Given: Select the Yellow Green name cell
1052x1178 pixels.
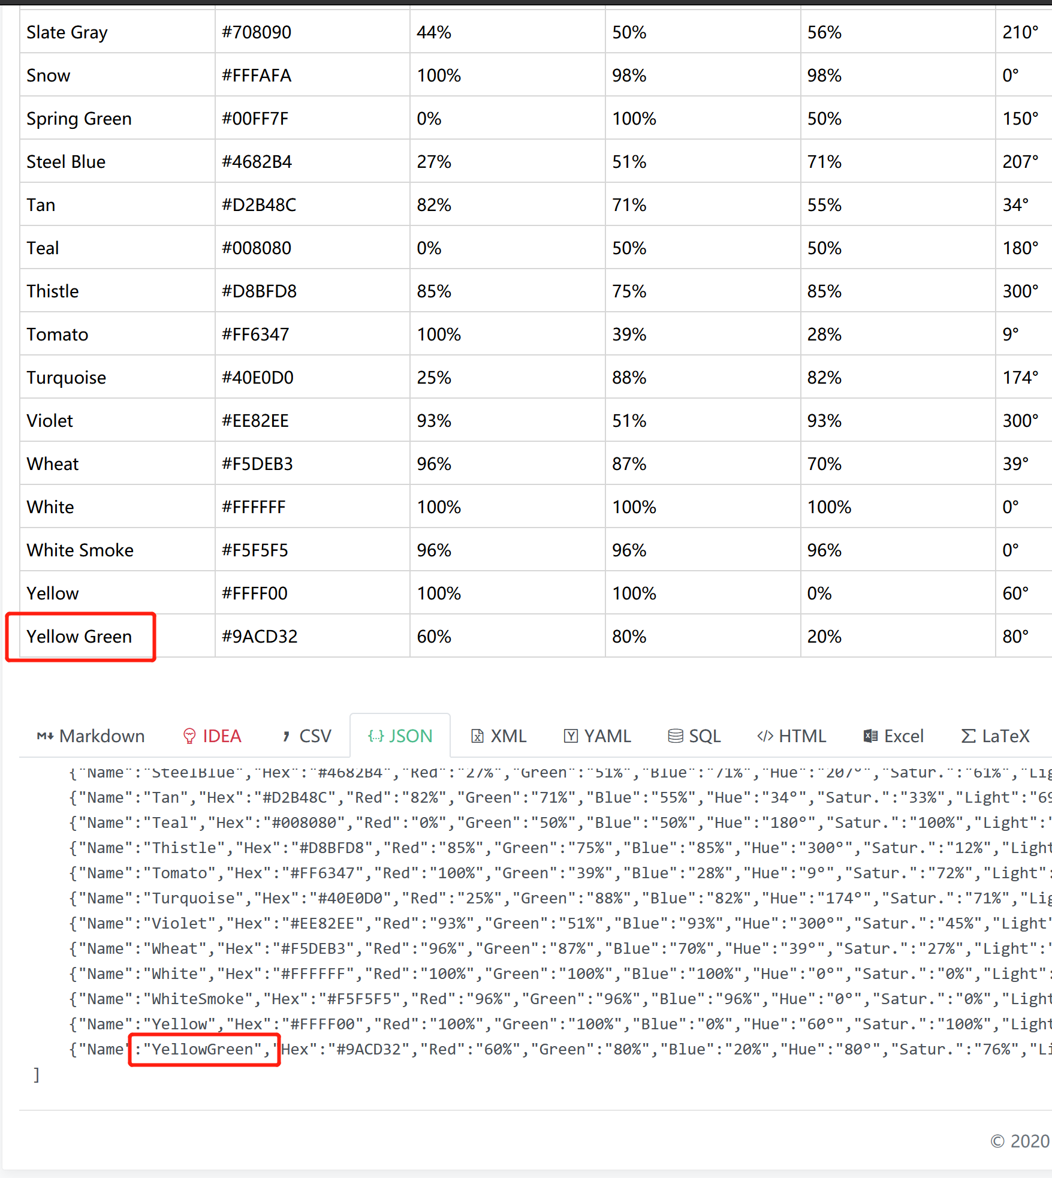Looking at the screenshot, I should tap(79, 637).
